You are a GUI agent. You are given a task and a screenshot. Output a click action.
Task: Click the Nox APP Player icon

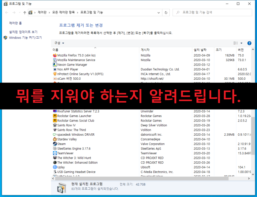(x=55, y=69)
